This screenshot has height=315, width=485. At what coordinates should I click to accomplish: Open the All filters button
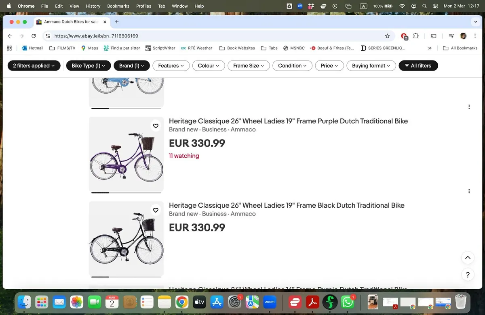click(418, 66)
